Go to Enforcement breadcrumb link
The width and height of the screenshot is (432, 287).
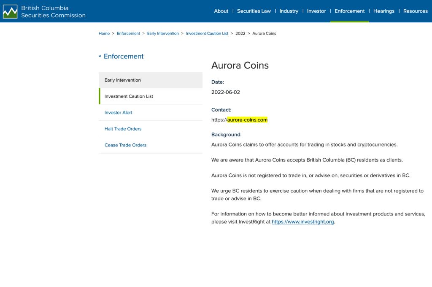(x=128, y=34)
